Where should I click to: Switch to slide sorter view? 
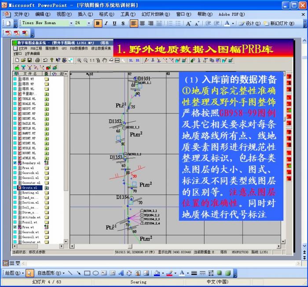coord(12,263)
